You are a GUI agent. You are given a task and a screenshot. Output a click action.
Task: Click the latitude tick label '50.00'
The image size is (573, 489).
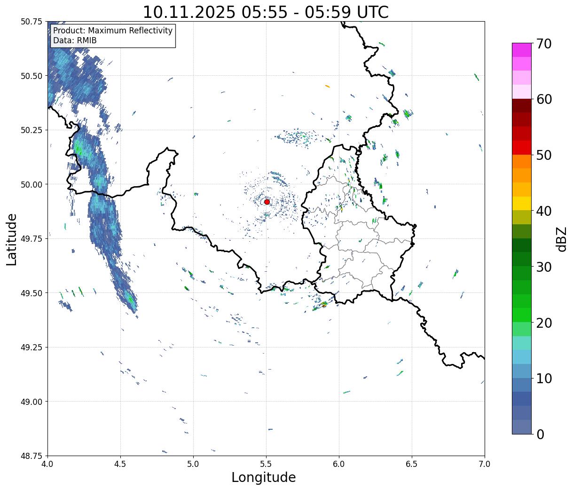coord(31,184)
